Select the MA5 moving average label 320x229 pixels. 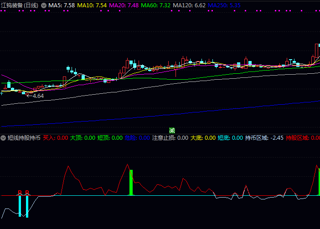click(x=62, y=5)
